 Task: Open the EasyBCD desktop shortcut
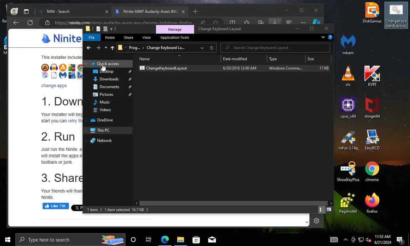coord(372,140)
